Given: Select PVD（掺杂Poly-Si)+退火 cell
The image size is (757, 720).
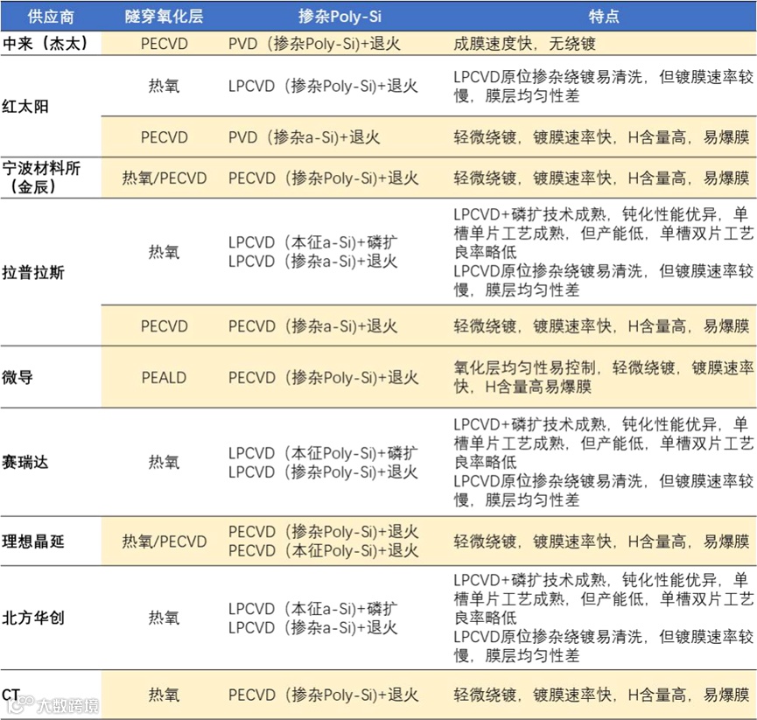Looking at the screenshot, I should (314, 44).
